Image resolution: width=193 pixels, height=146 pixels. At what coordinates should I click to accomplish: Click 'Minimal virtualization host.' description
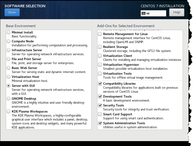30,81
